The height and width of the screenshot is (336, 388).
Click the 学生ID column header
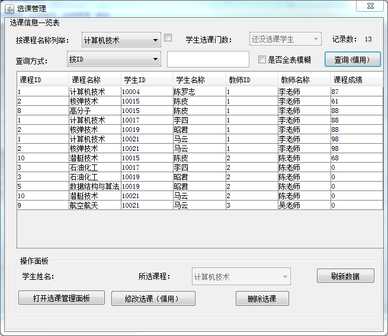click(147, 80)
